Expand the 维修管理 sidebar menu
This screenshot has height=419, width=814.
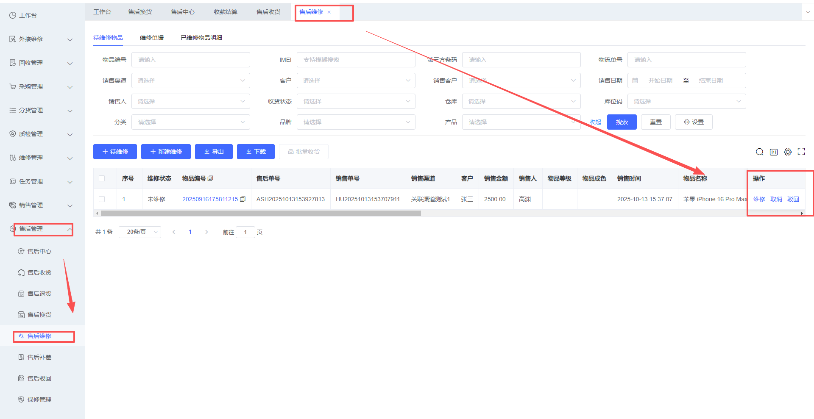(41, 158)
